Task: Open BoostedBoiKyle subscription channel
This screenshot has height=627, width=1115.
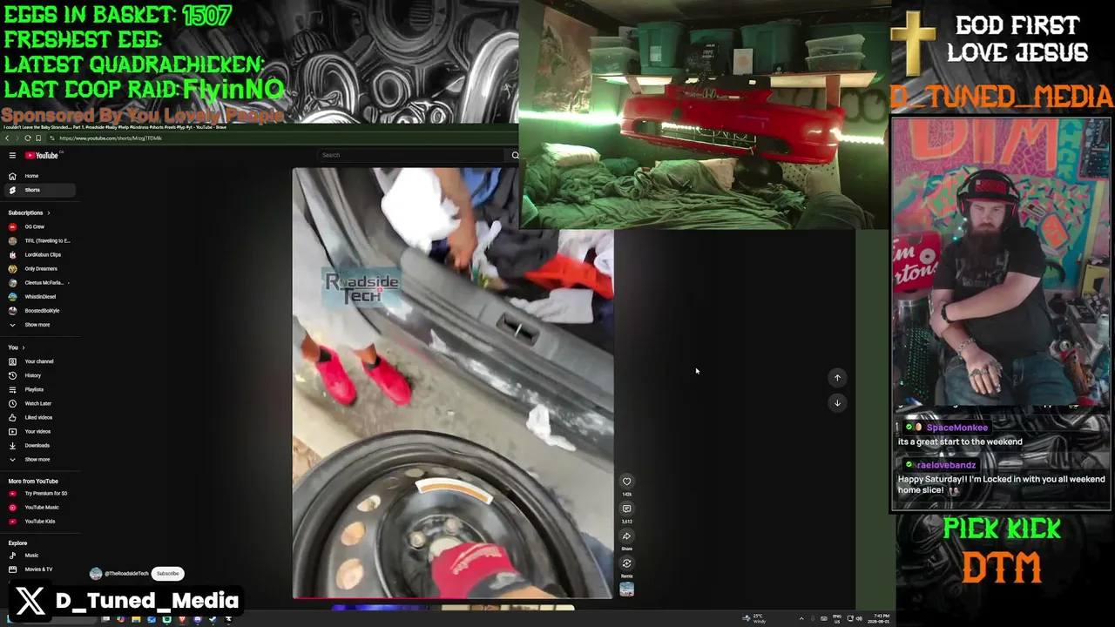Action: [41, 310]
